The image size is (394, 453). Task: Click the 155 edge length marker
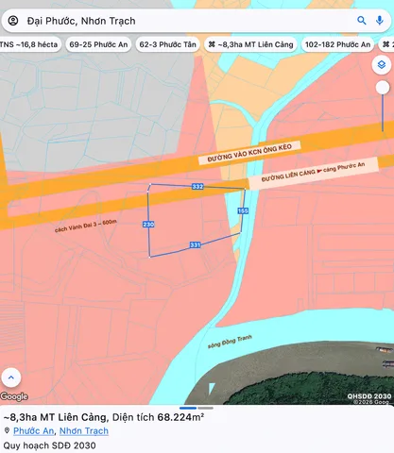(x=243, y=210)
